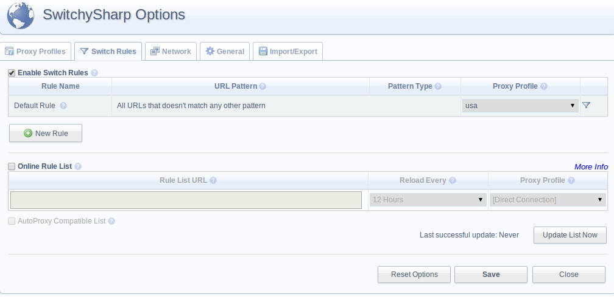Open the Direct Connection proxy profile dropdown

pyautogui.click(x=548, y=199)
